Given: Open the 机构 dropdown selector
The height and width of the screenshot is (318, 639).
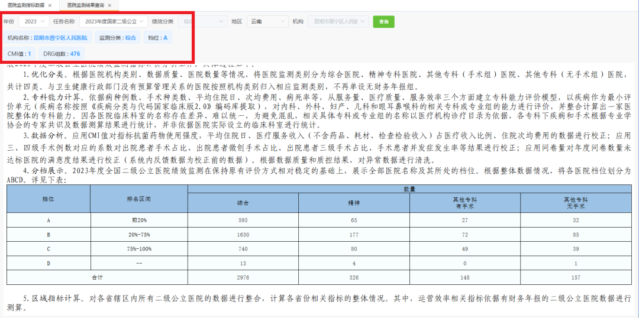Looking at the screenshot, I should coord(338,21).
